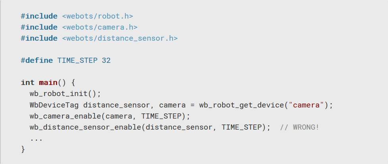This screenshot has height=164, width=388.
Task: Click the number 32 in the define line
Action: 106,60
